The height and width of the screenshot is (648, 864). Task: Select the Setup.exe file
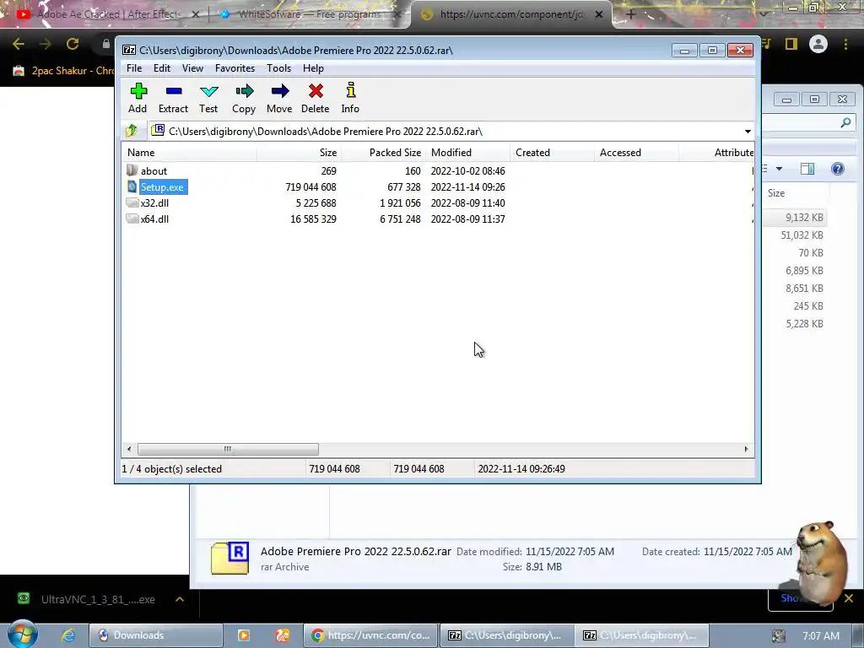162,186
